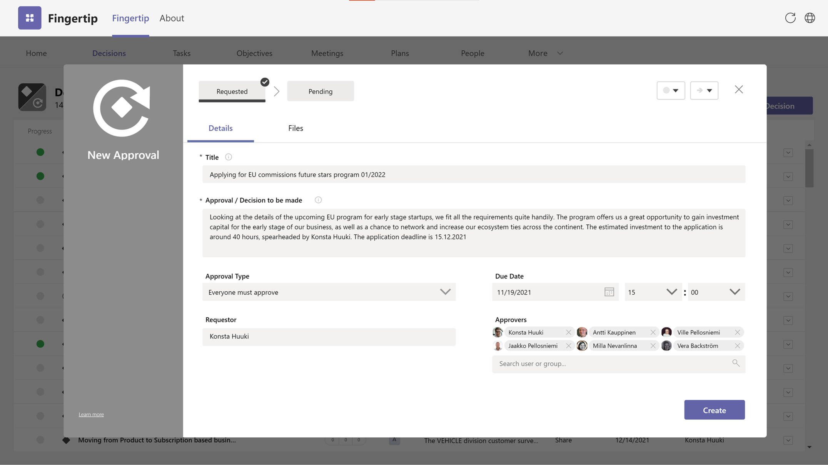Click the Share cell in bottom row
Image resolution: width=828 pixels, height=465 pixels.
[x=563, y=440]
